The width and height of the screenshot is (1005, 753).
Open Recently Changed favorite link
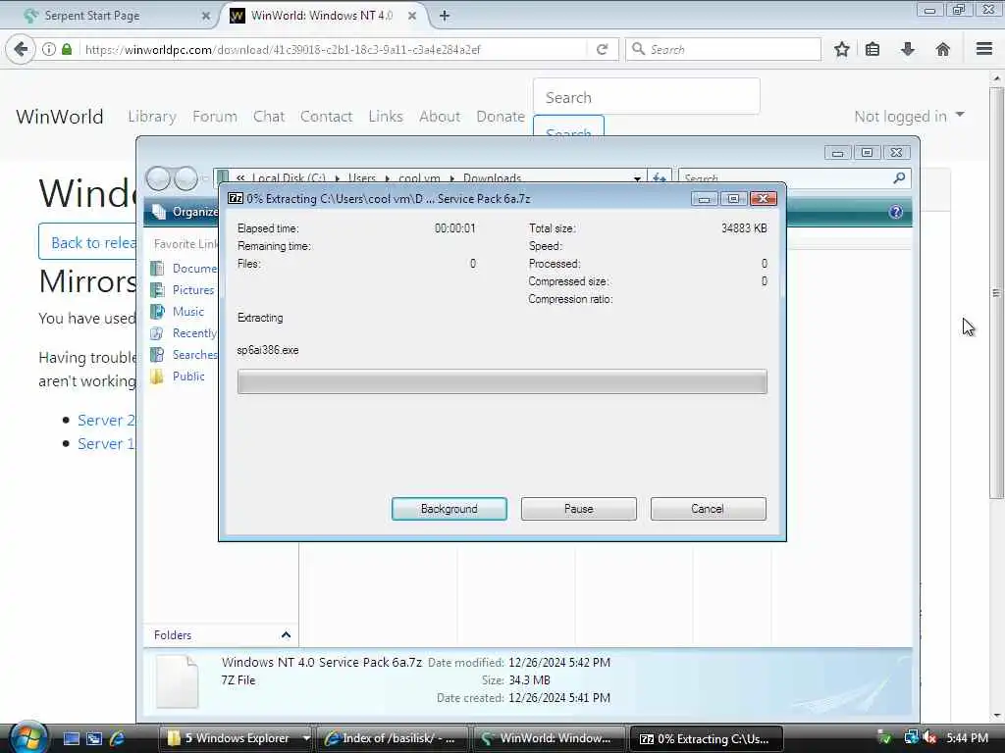tap(184, 333)
